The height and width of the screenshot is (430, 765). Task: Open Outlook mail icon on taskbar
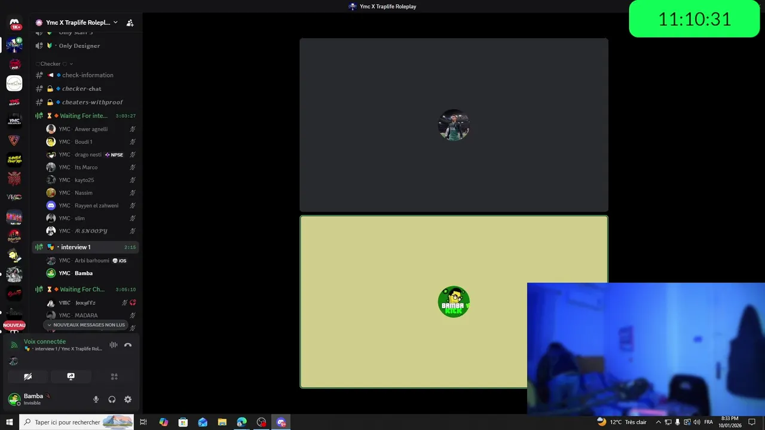203,422
